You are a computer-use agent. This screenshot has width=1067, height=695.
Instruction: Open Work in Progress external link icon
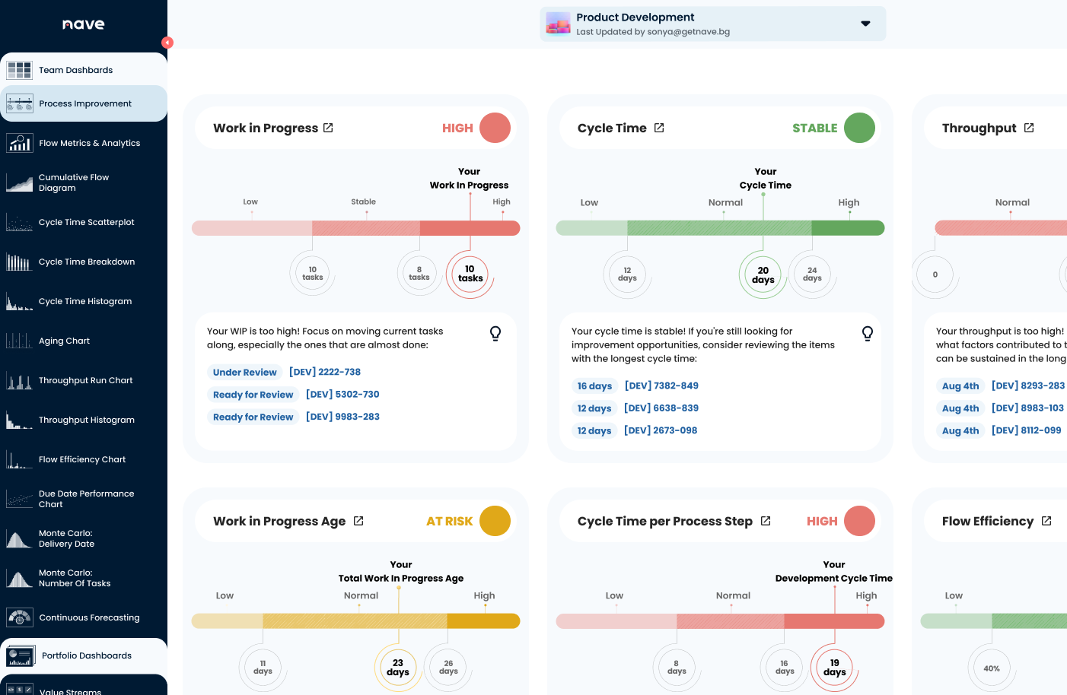click(328, 128)
